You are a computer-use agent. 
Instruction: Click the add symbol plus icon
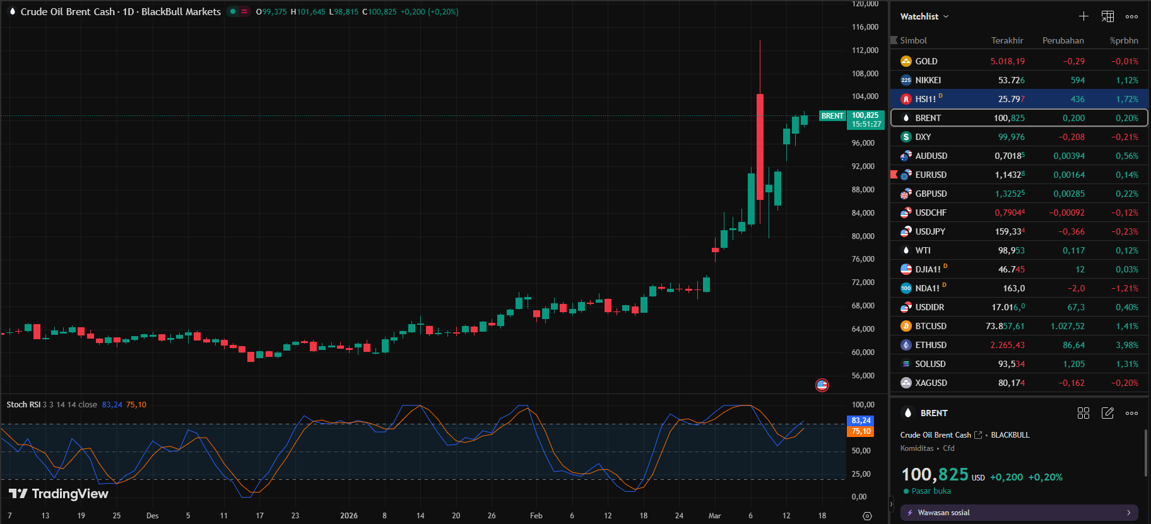pos(1083,16)
